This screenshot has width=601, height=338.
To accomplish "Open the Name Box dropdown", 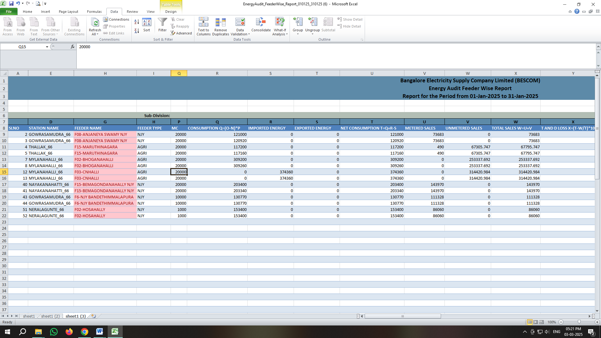I will [47, 47].
